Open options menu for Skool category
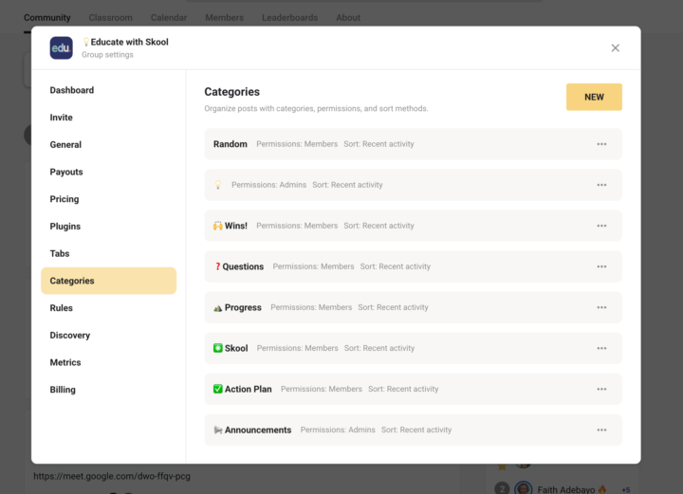 coord(601,348)
